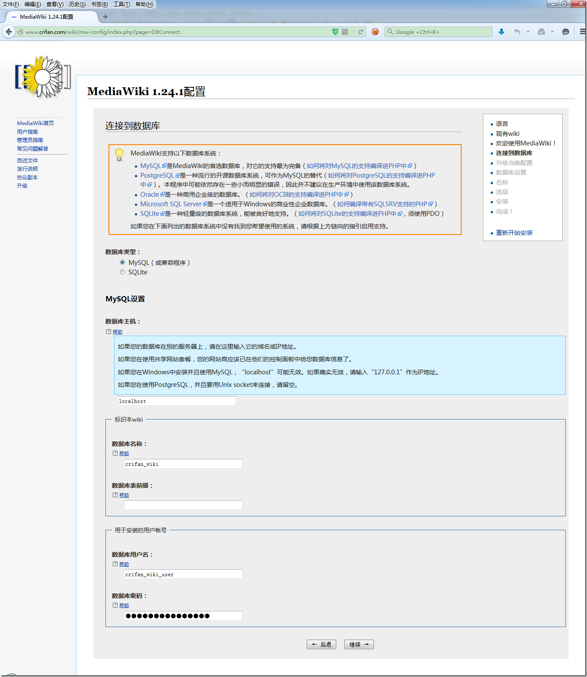Image resolution: width=587 pixels, height=677 pixels.
Task: Select SQLite database type radio button
Action: (x=122, y=272)
